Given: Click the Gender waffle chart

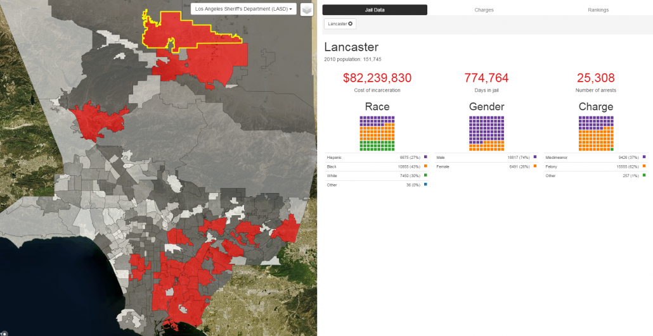Looking at the screenshot, I should [x=486, y=133].
